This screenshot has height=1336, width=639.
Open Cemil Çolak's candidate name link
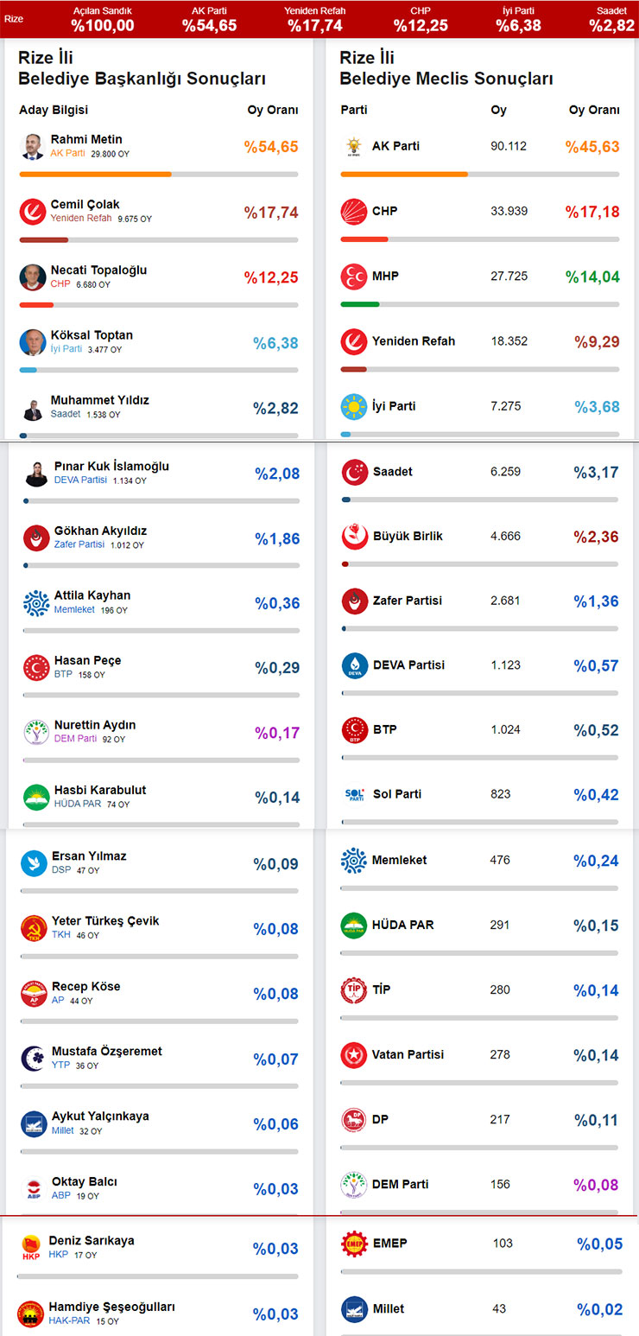(85, 205)
